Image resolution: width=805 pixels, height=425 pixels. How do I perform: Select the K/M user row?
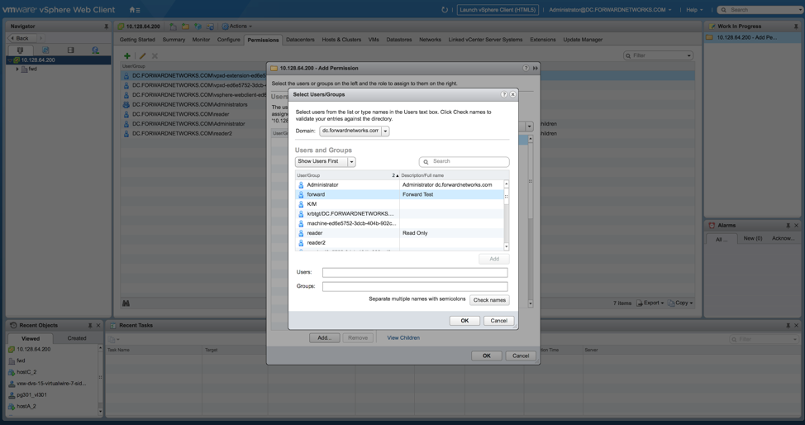(x=399, y=204)
